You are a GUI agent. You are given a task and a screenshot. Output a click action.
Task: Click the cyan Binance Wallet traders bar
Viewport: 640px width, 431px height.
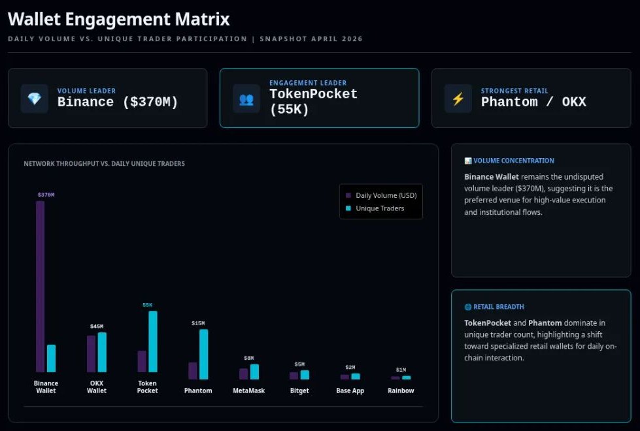[x=51, y=359]
